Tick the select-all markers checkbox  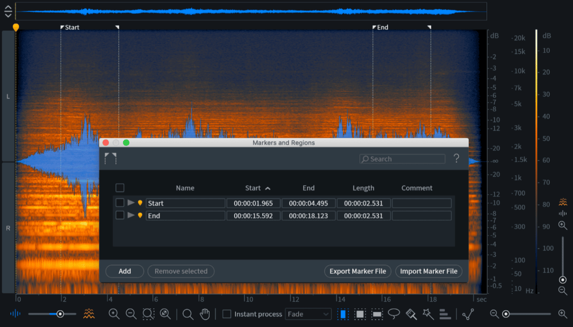coord(120,188)
